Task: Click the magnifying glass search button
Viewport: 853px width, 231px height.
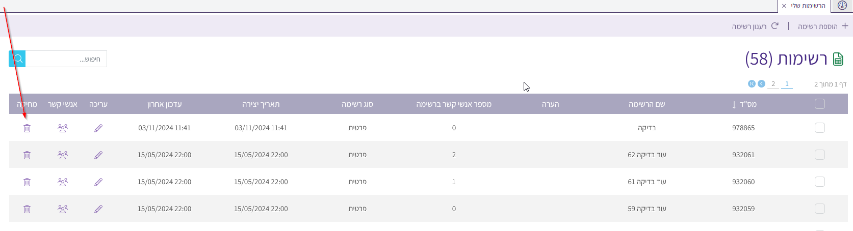Action: pos(17,59)
